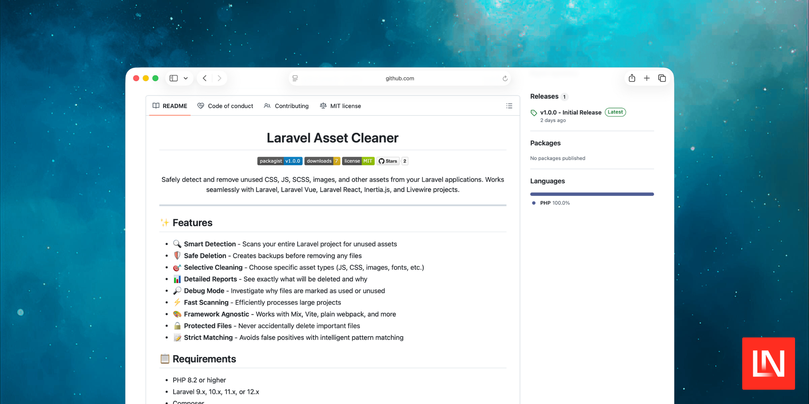Viewport: 809px width, 404px height.
Task: Toggle the Safari sidebar visibility
Action: coord(174,78)
